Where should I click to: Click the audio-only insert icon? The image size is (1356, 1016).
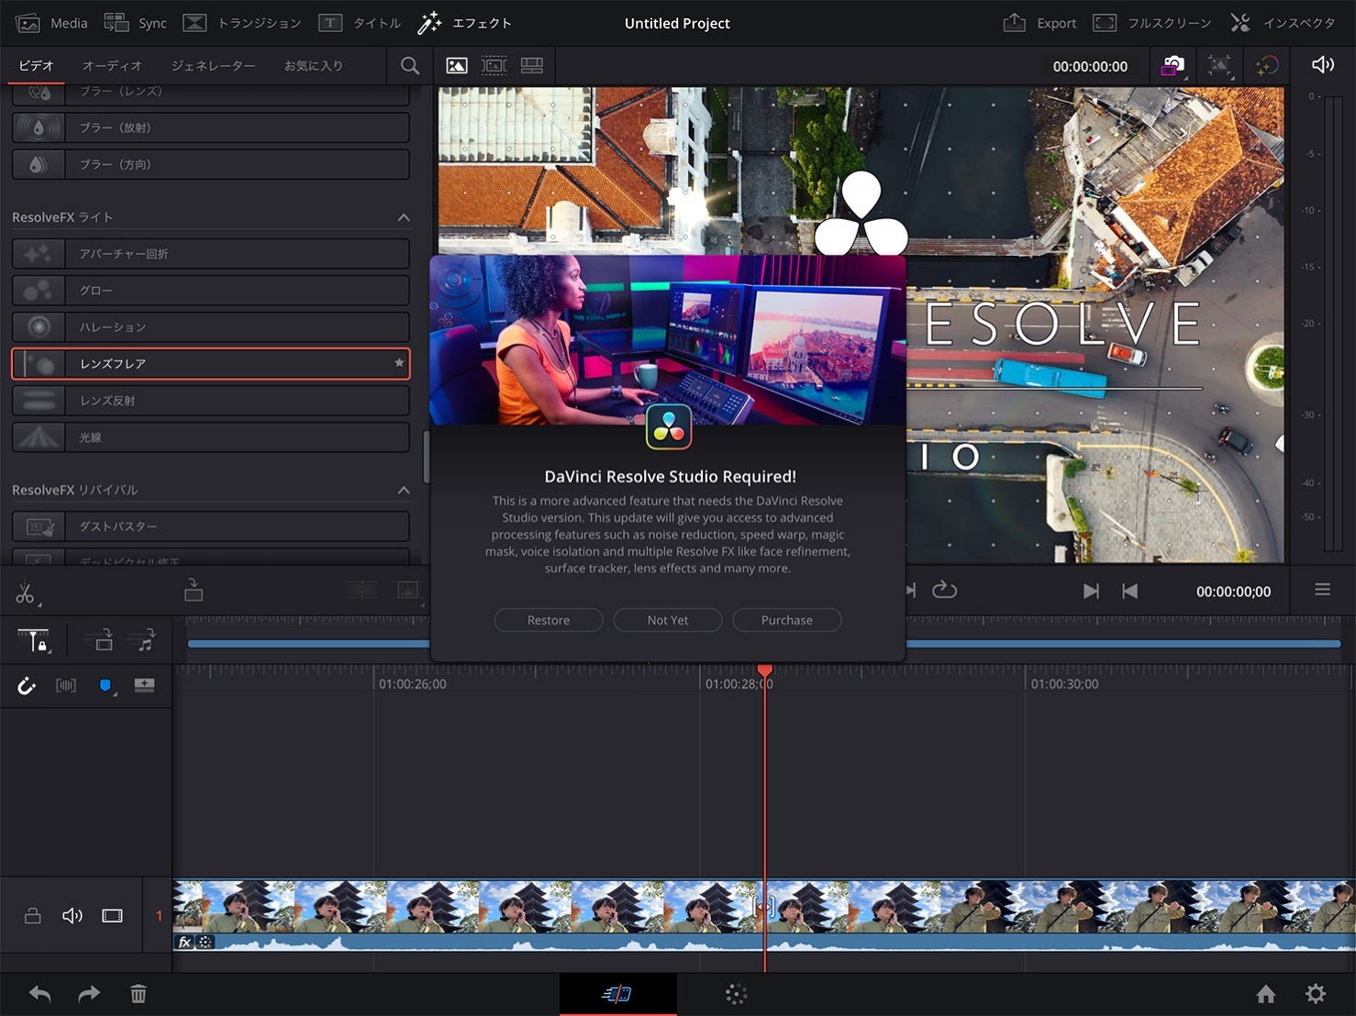143,639
